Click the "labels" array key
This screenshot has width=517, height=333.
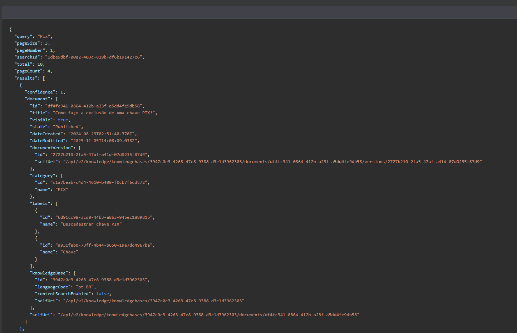[41, 203]
